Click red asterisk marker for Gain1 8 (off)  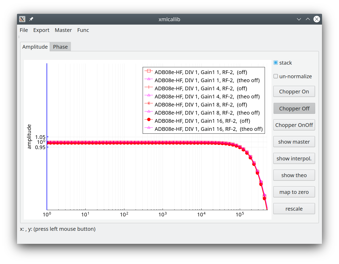click(149, 103)
